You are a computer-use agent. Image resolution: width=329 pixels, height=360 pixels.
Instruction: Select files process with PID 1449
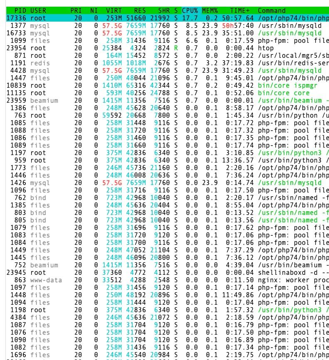tap(168, 250)
